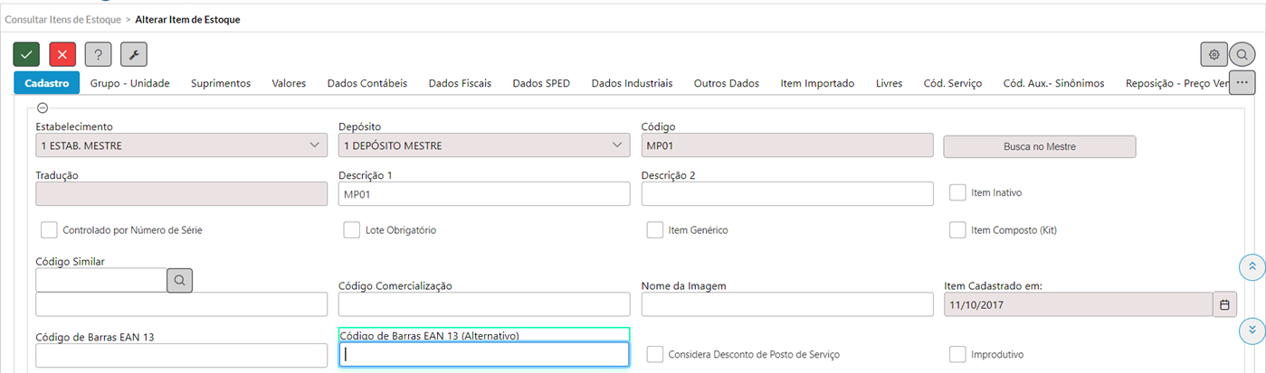Open the Depósito dropdown list

tap(484, 145)
